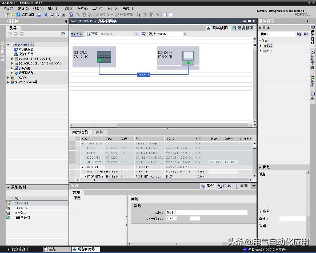This screenshot has width=316, height=253.
Task: Click the Portal view button at bottom left
Action: (x=18, y=250)
